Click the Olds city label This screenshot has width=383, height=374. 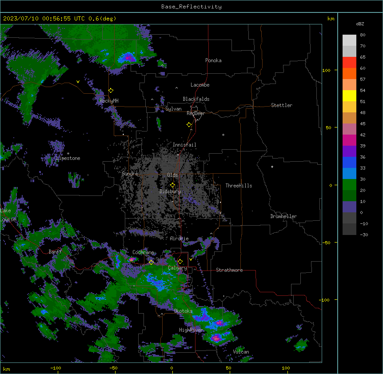tap(172, 175)
